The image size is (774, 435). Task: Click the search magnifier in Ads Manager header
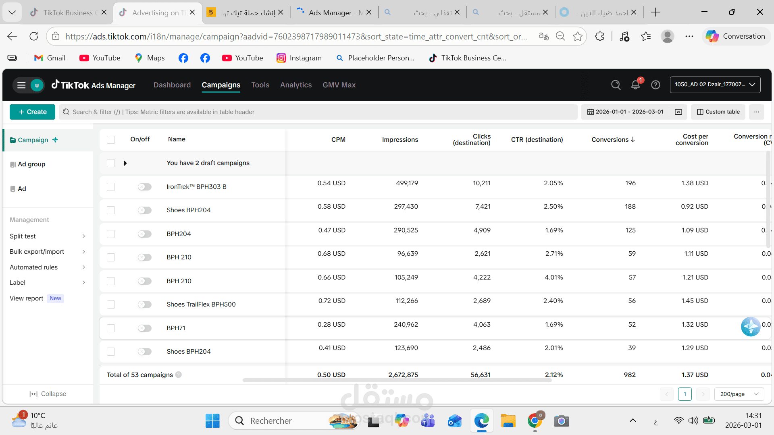[x=616, y=85]
